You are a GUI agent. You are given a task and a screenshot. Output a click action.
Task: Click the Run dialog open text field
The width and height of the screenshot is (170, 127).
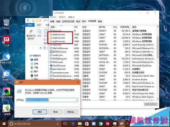click(x=50, y=100)
